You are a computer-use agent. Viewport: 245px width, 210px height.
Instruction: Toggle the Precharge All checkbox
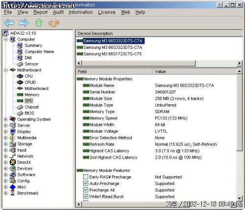tap(86, 190)
